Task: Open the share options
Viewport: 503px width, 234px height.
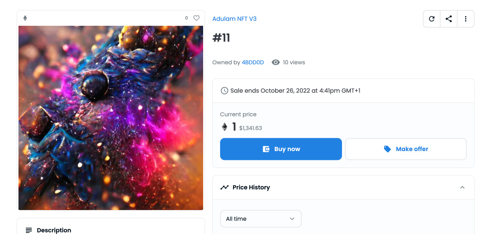Action: point(448,18)
